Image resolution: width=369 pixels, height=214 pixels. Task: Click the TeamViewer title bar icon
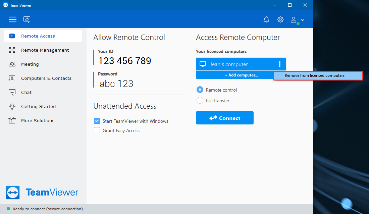click(6, 5)
